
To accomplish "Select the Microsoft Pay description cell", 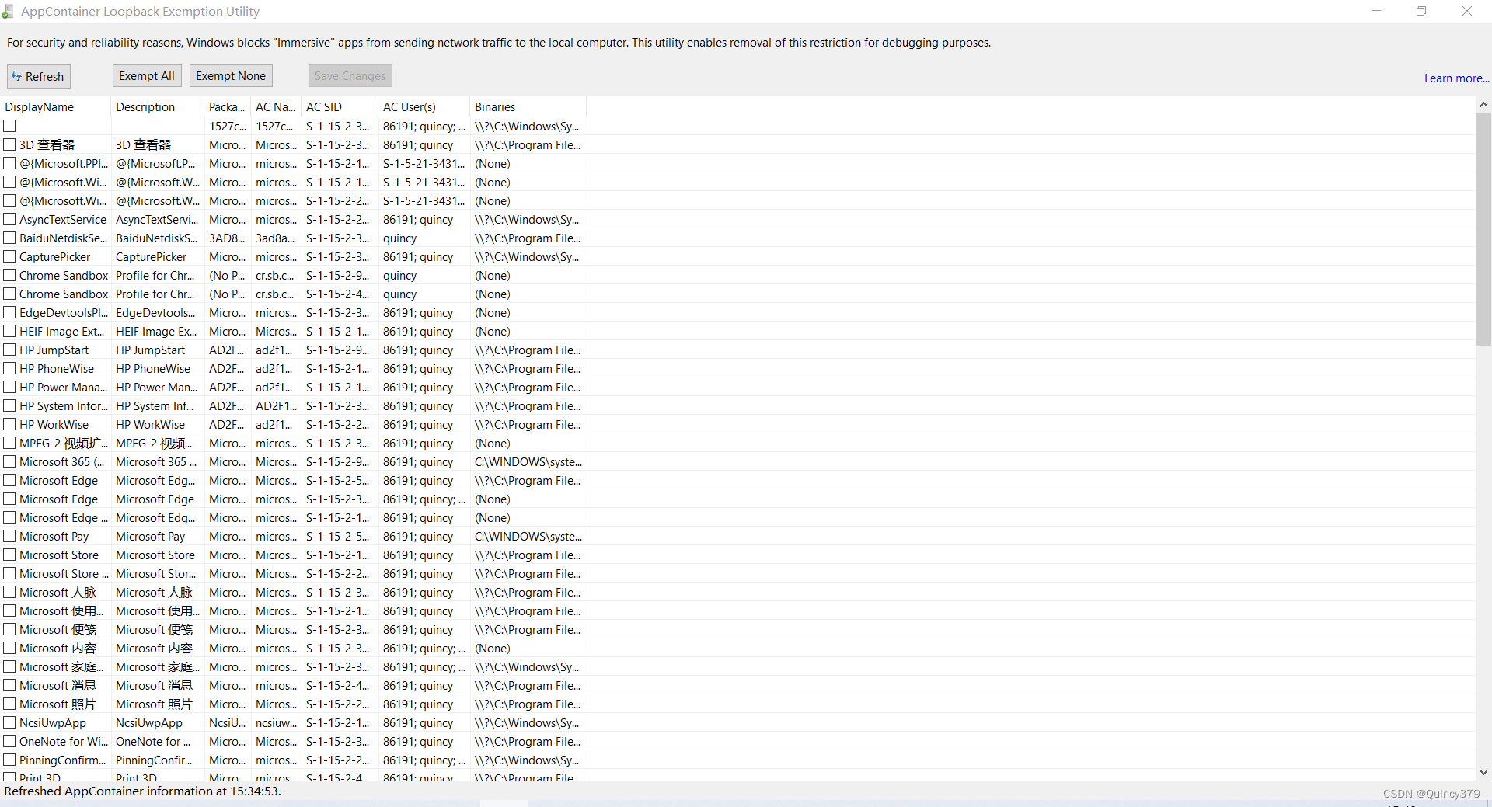I will coord(151,537).
